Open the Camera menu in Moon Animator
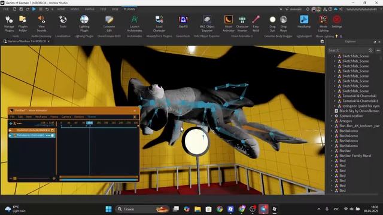Viewport: 383px width, 215px height. pyautogui.click(x=66, y=117)
